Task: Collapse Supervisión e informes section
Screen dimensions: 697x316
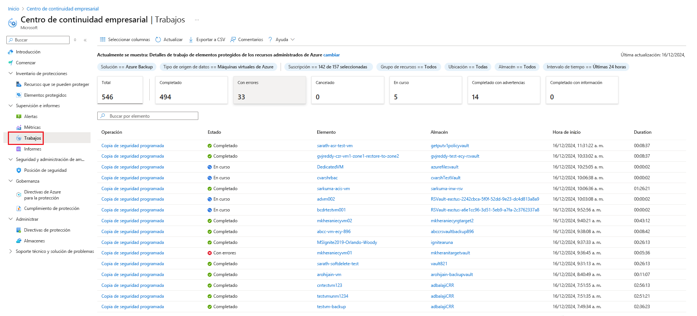Action: [x=10, y=106]
